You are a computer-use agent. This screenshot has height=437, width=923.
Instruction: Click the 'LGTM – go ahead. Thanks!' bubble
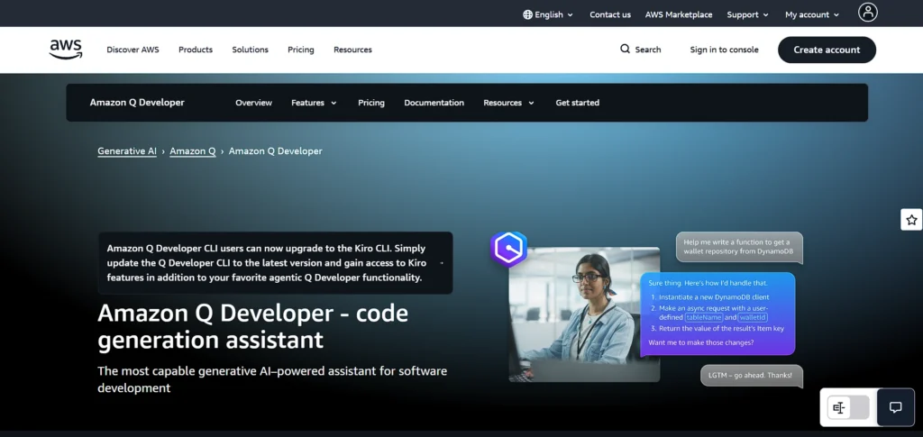[752, 375]
